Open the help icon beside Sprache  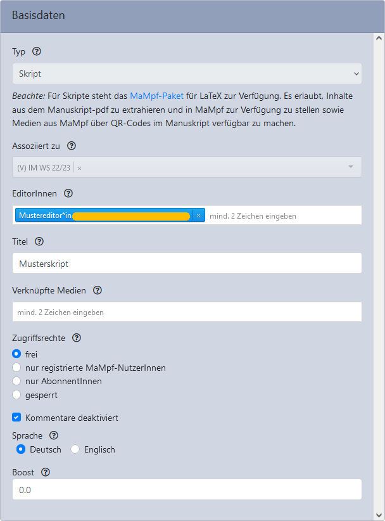(x=54, y=435)
